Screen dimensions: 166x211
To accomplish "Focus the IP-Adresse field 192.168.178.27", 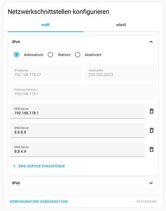I will pyautogui.click(x=46, y=73).
